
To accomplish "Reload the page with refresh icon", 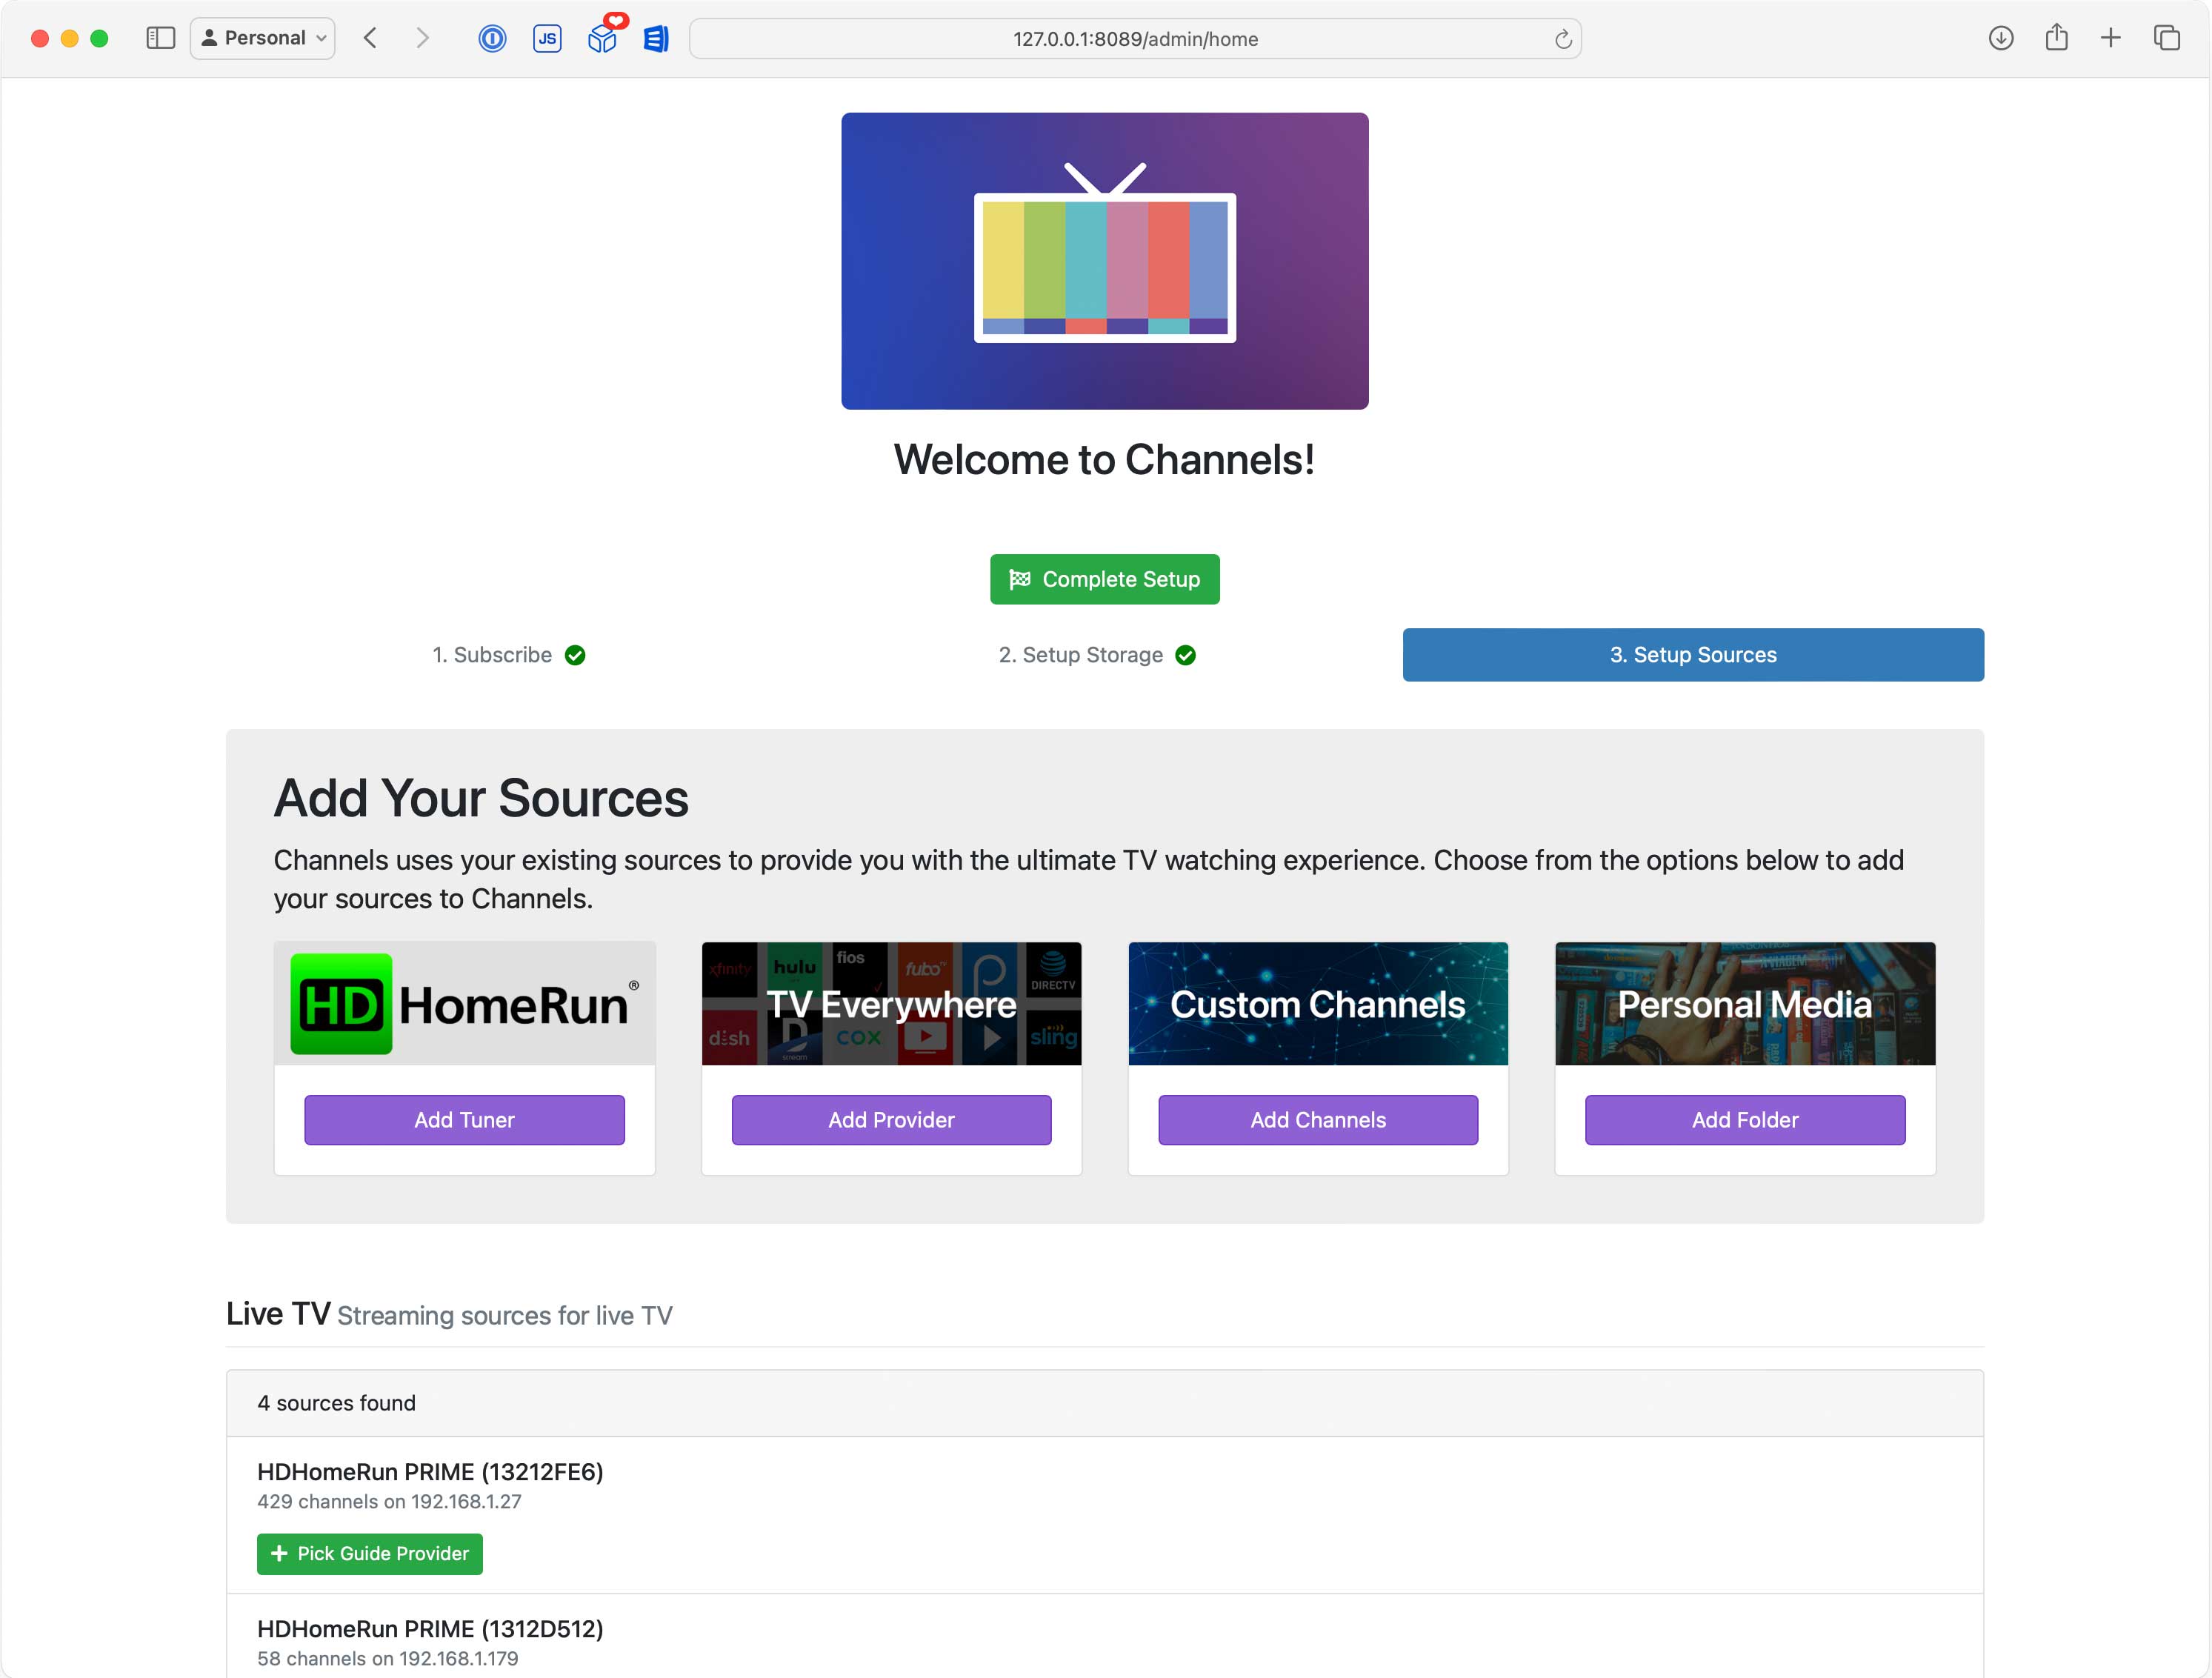I will tap(1563, 39).
